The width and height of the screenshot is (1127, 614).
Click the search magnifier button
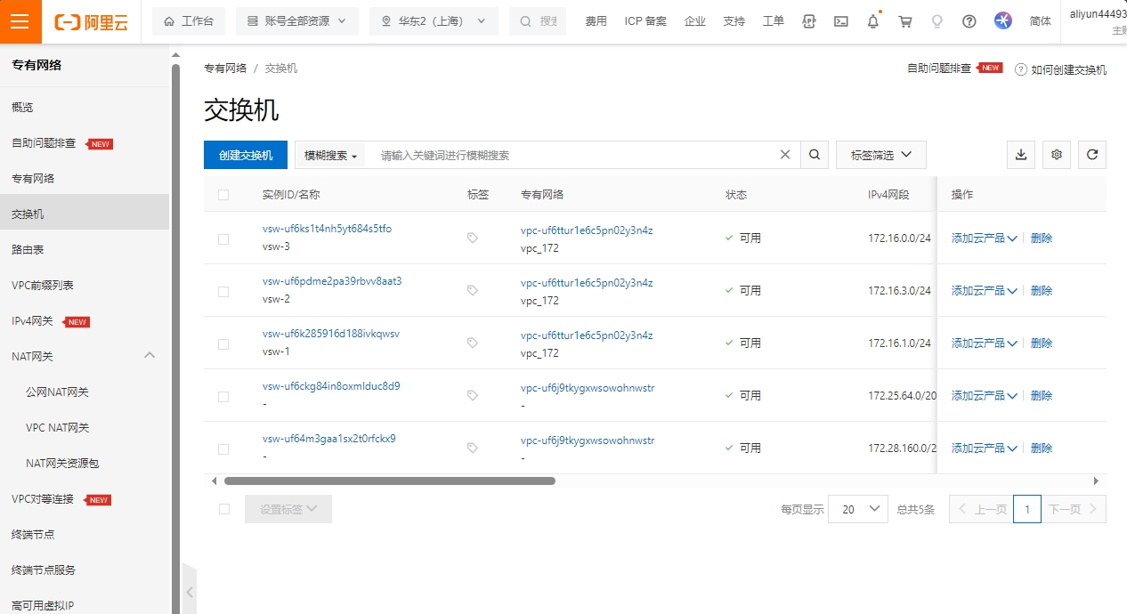814,155
